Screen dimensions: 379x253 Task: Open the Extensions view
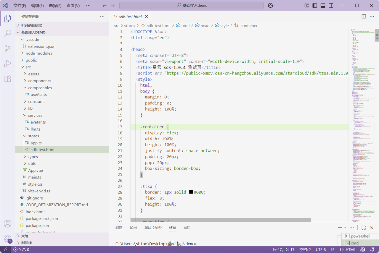pos(7,79)
